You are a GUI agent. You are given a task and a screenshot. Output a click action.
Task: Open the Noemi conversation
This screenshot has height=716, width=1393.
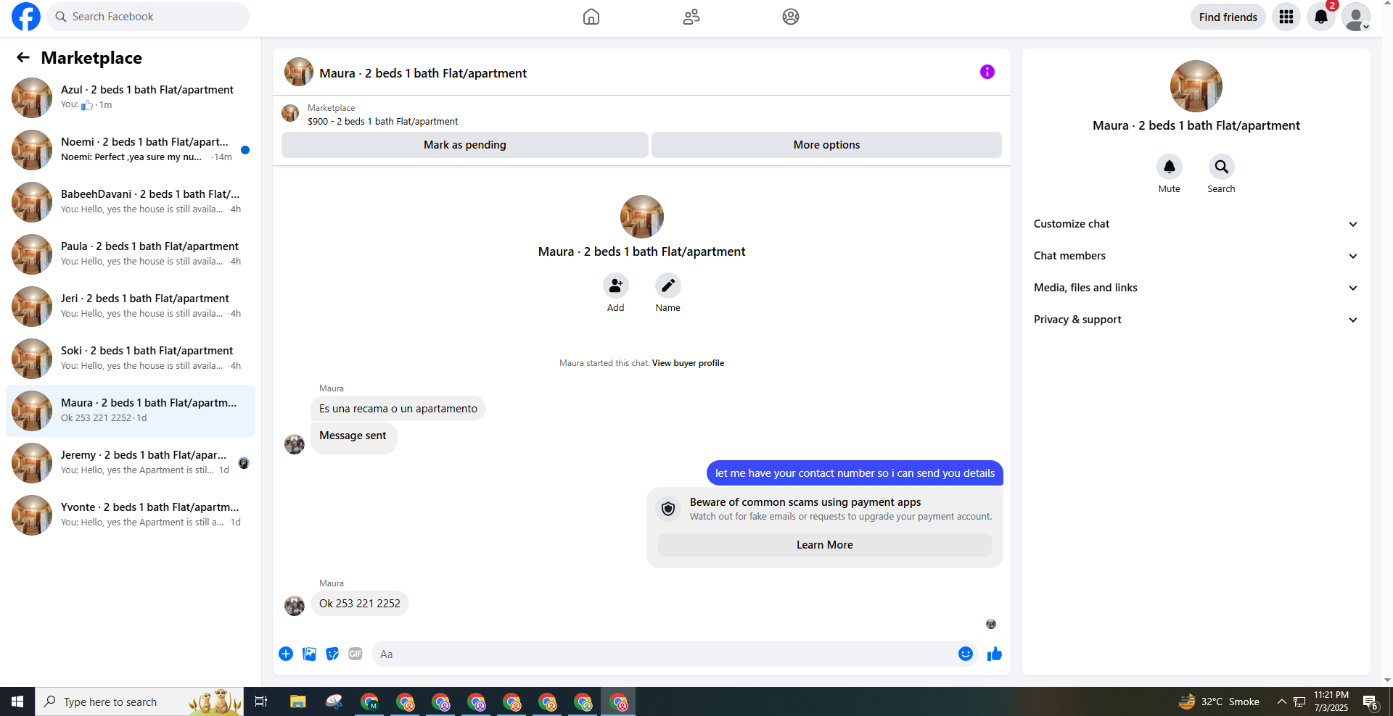click(x=131, y=150)
